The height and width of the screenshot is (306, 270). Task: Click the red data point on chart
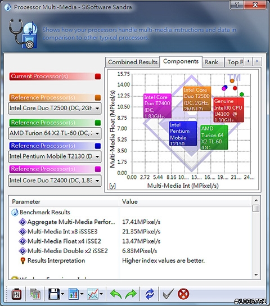click(235, 88)
